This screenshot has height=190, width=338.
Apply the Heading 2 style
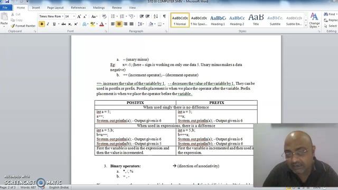click(237, 20)
